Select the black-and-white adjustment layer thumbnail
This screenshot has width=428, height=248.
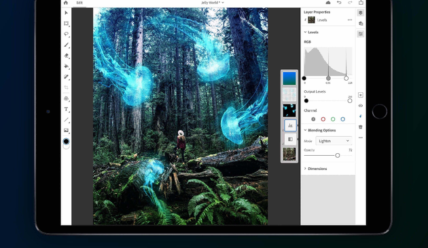point(291,139)
